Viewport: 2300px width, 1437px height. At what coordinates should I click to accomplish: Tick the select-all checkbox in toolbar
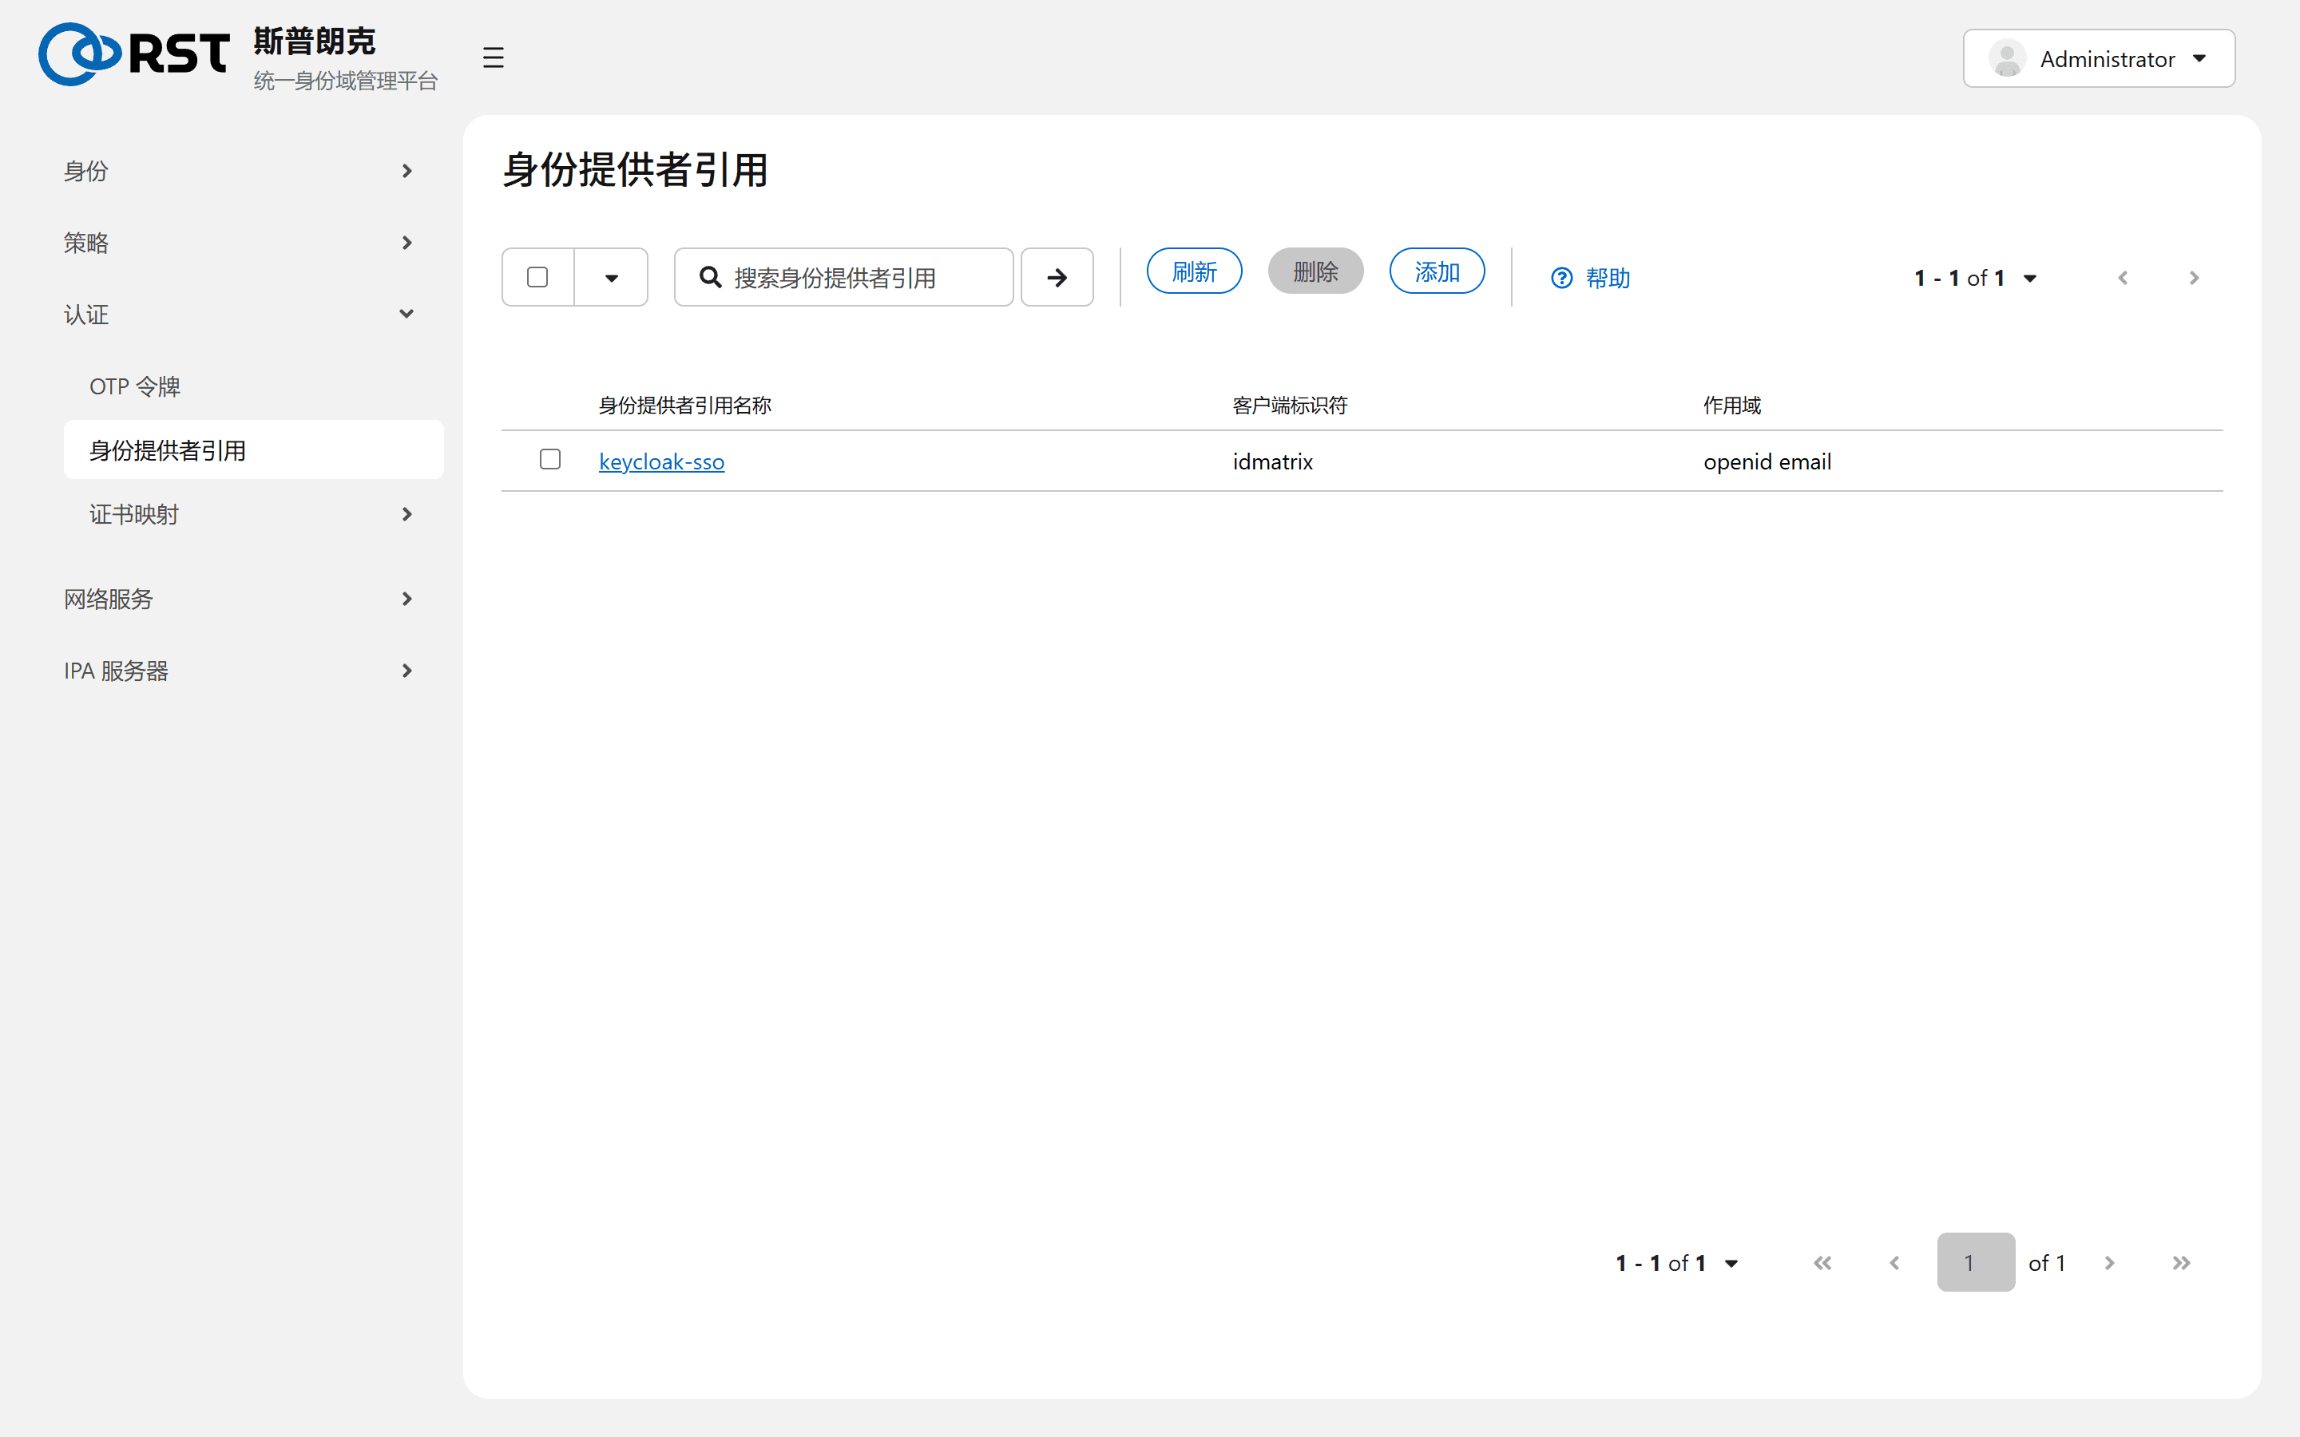[537, 276]
